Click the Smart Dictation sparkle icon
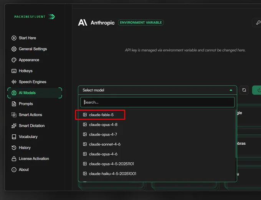 coord(14,126)
